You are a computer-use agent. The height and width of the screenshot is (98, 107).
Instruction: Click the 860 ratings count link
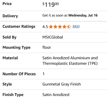pyautogui.click(x=76, y=27)
